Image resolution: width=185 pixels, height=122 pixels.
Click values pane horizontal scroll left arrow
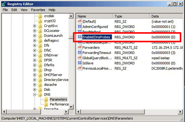click(x=78, y=112)
